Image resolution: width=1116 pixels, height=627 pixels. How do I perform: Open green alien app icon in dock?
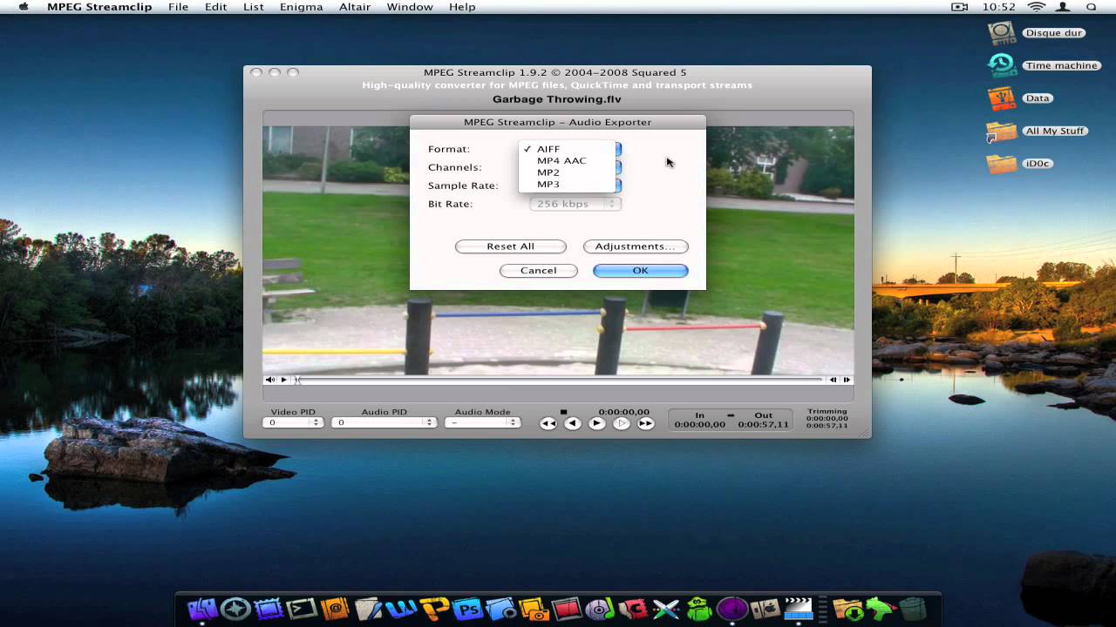click(x=700, y=609)
